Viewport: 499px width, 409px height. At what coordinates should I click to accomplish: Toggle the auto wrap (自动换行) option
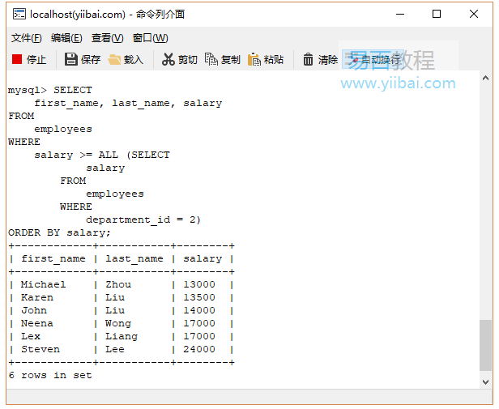coord(373,59)
